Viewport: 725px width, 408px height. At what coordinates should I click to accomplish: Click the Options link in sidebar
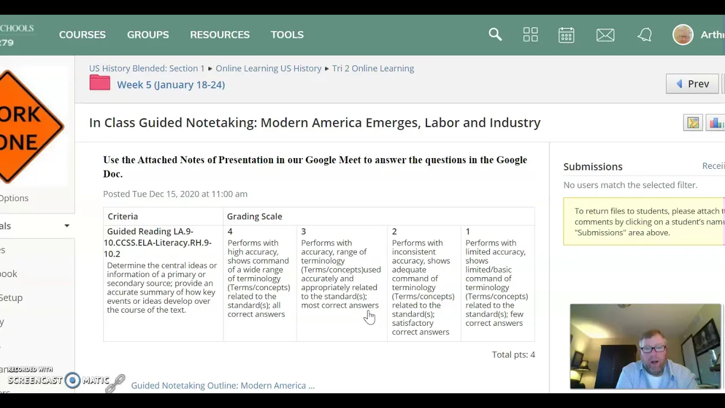14,198
